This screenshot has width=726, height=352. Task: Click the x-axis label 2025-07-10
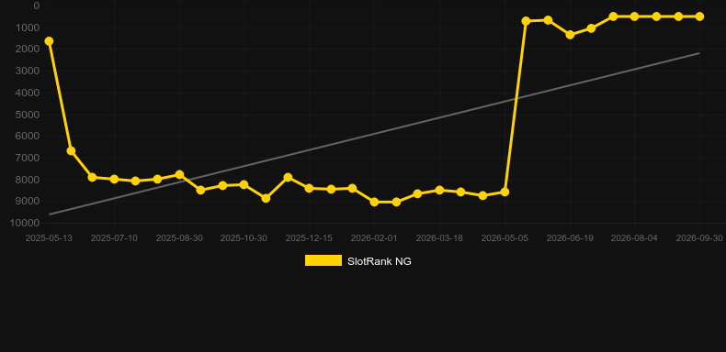tap(114, 238)
